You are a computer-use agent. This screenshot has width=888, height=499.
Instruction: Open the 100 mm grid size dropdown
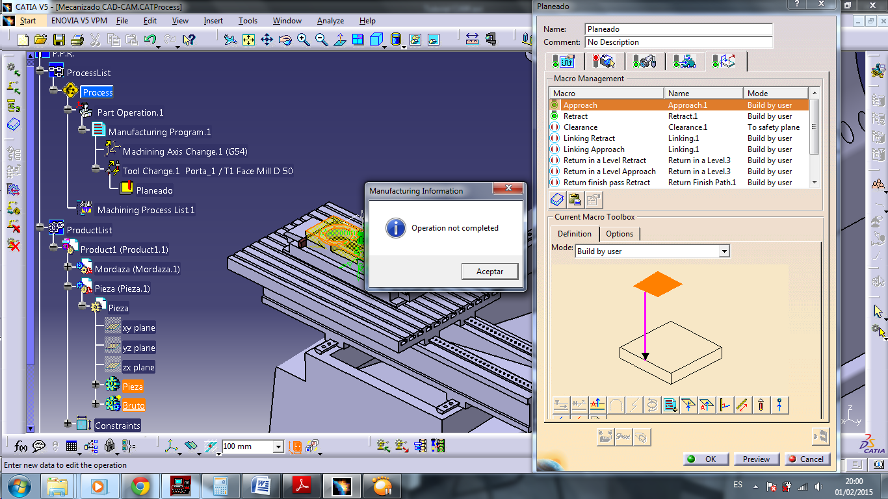[x=278, y=446]
